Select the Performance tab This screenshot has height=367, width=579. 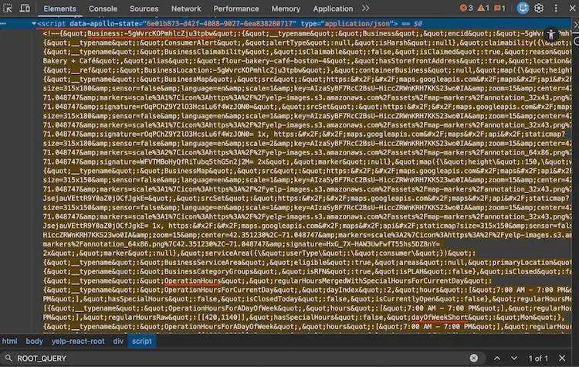[236, 8]
